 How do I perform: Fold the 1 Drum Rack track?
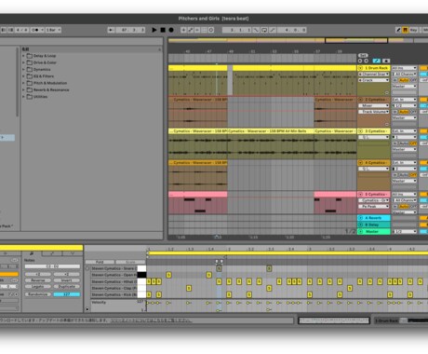[361, 68]
